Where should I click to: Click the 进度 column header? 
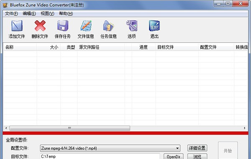[x=143, y=47]
